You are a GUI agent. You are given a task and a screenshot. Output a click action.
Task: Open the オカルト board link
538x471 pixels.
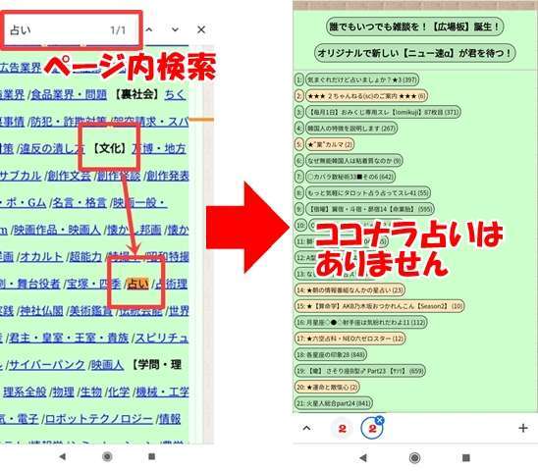point(41,257)
